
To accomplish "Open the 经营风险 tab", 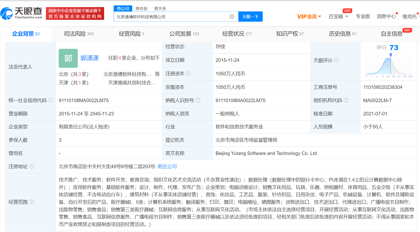I will [x=131, y=34].
